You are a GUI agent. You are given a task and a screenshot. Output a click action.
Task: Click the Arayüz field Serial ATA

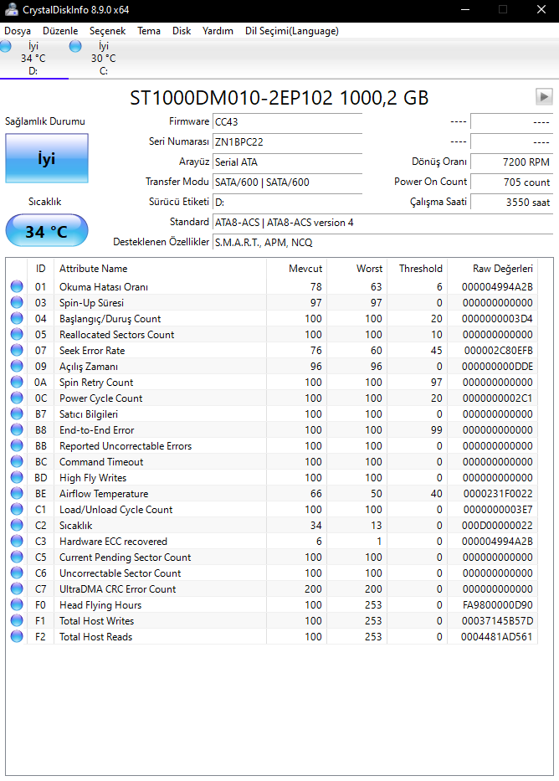tap(288, 162)
